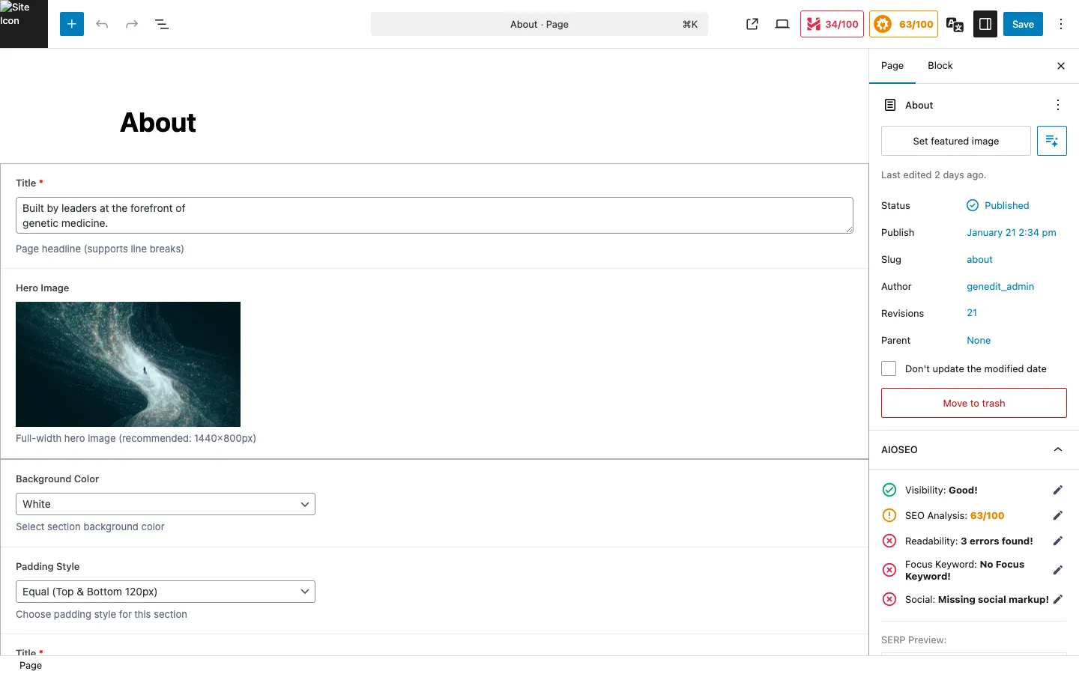The image size is (1079, 674).
Task: Open the Document Overview list icon
Action: click(162, 24)
